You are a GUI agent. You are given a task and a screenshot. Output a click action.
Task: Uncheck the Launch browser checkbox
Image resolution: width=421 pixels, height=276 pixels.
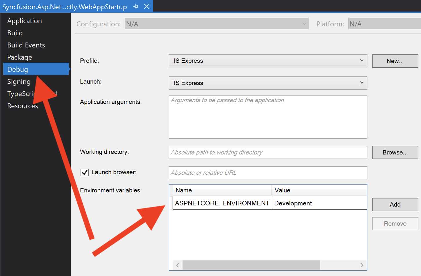coord(84,172)
